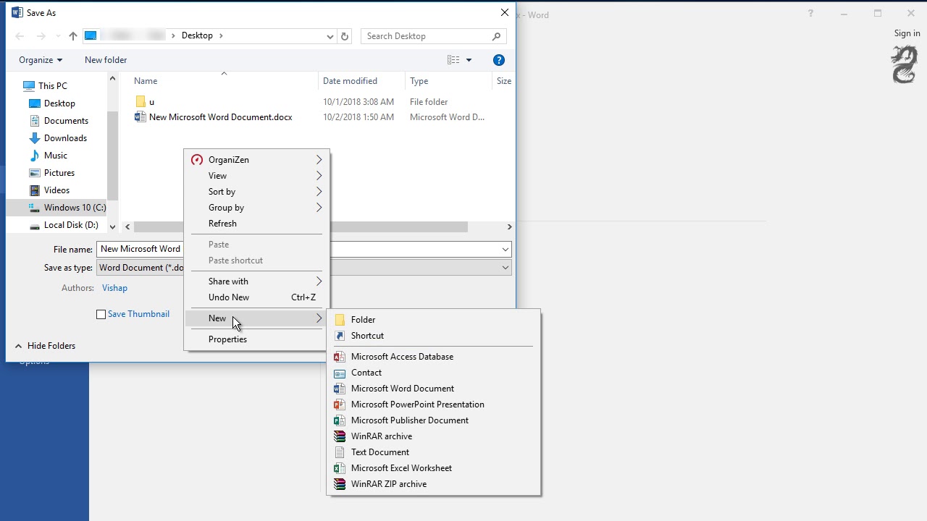Click the Microsoft Publisher Document icon

[x=340, y=420]
